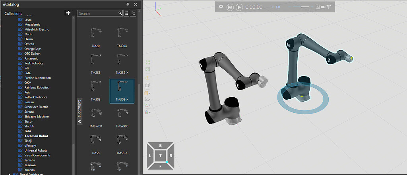Fit all components in view
Image resolution: width=407 pixels, height=175 pixels.
148,62
